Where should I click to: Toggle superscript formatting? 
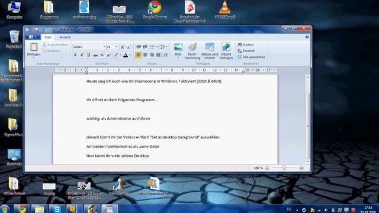[109, 55]
